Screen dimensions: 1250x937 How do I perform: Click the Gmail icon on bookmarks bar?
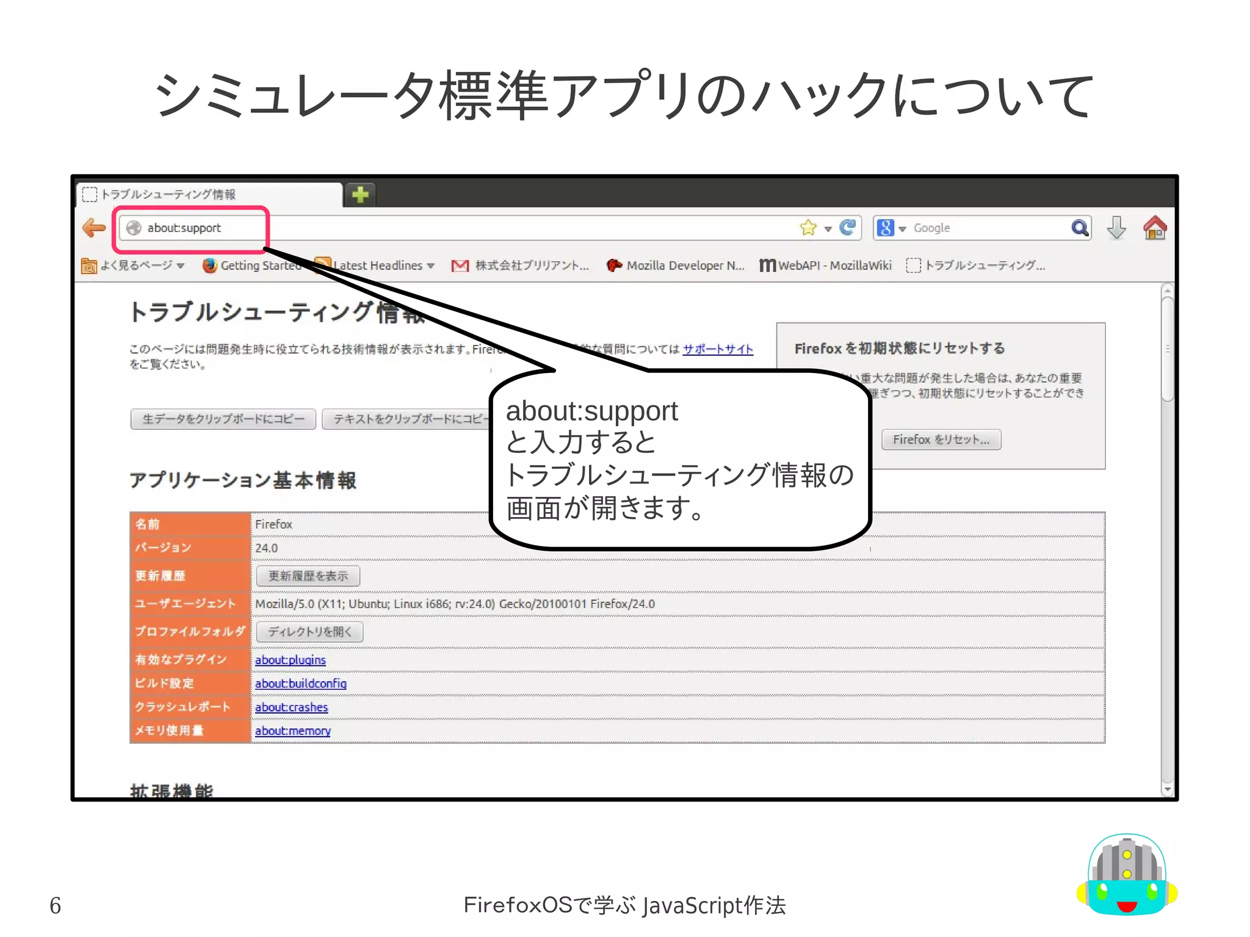click(460, 266)
